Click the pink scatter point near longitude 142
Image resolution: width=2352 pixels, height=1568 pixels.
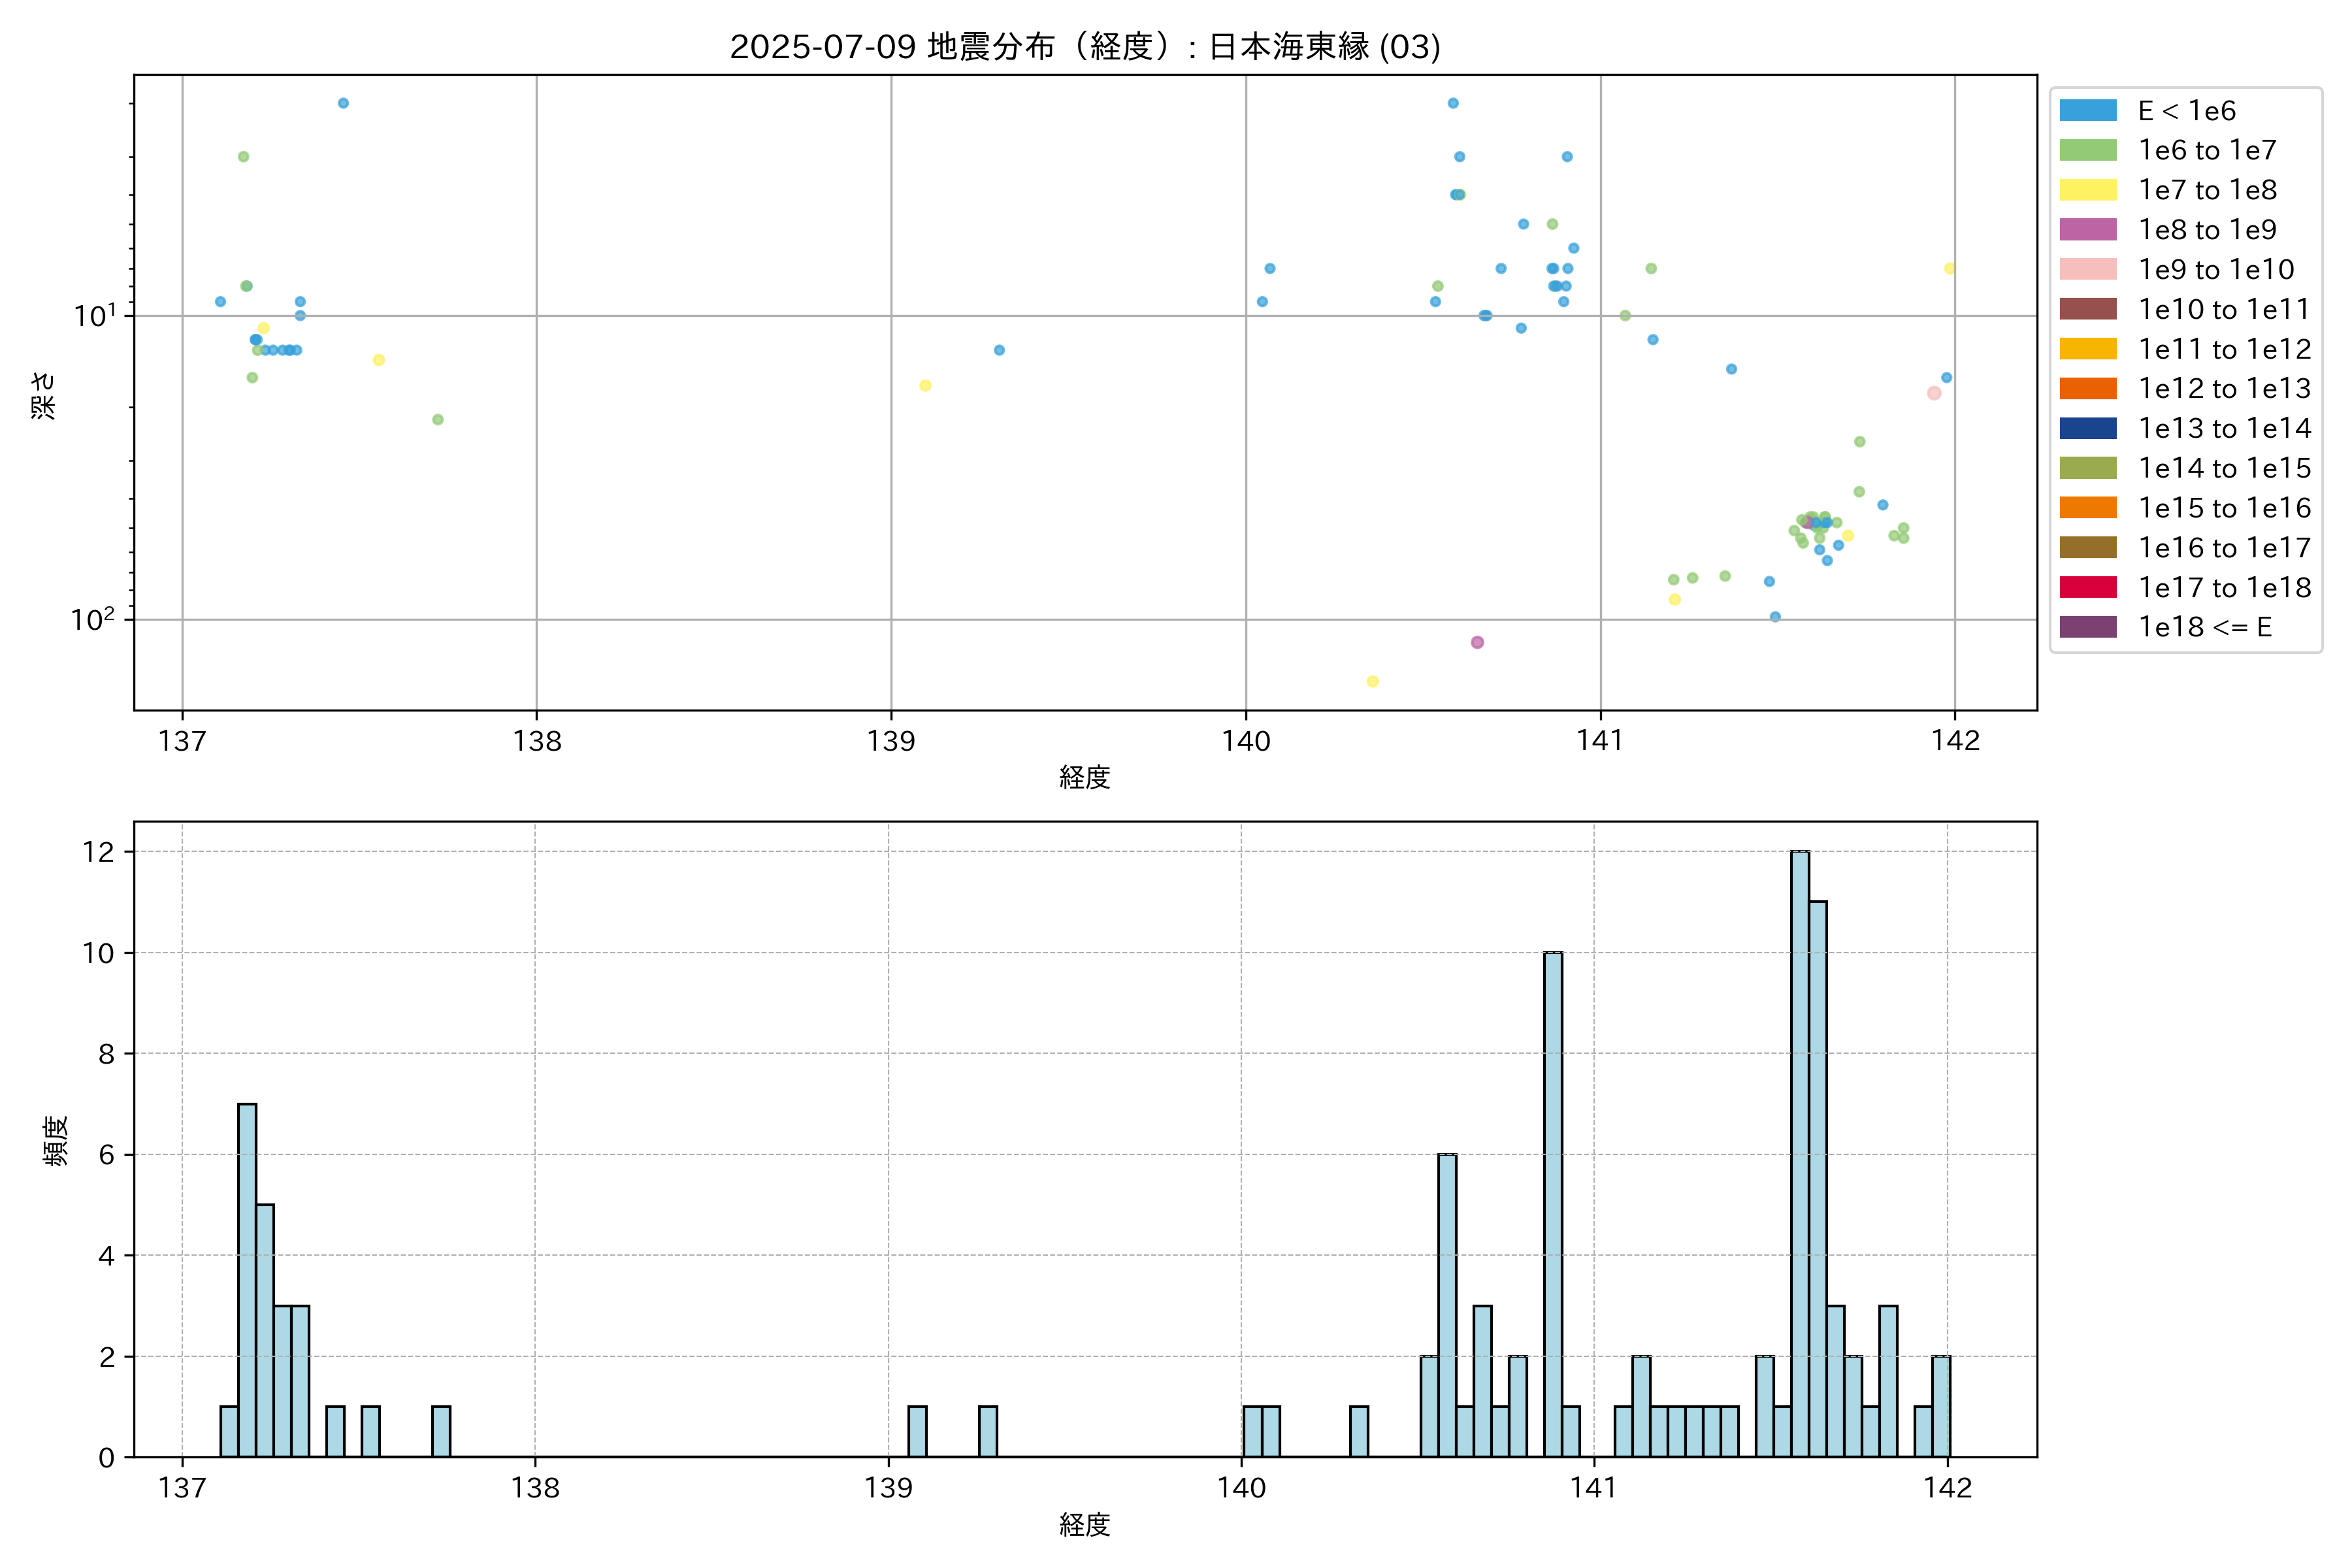1933,393
